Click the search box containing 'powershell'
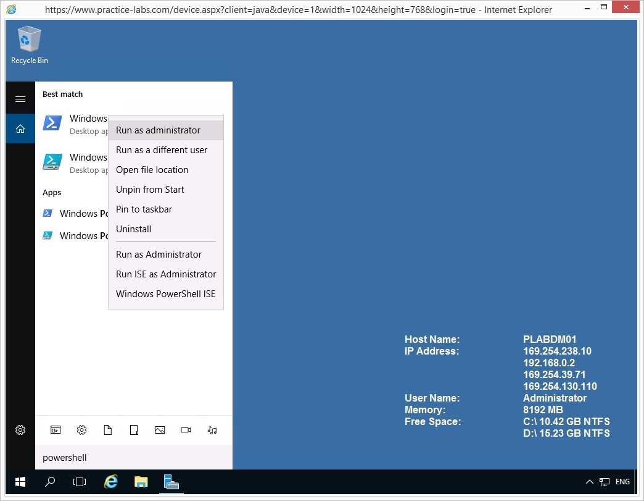 (133, 458)
